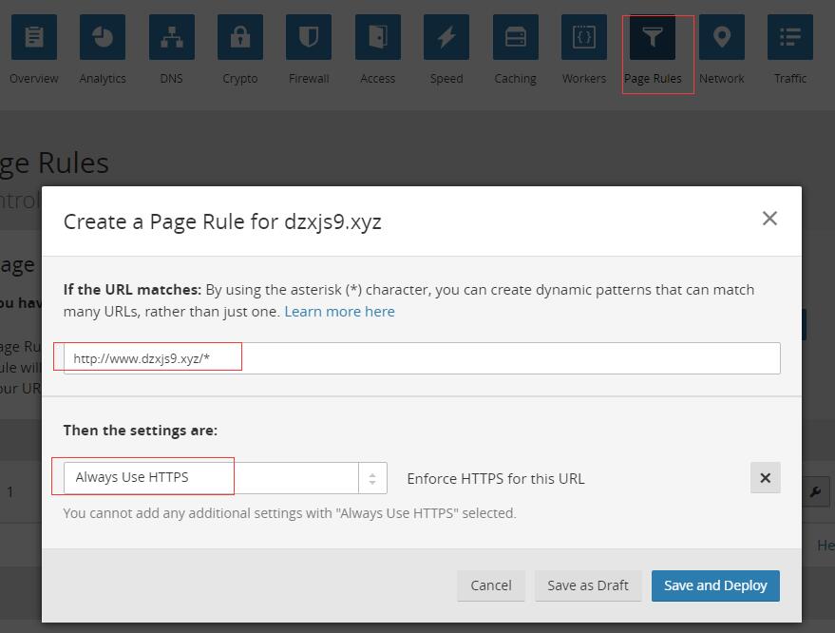Open the Access door icon

tap(377, 37)
